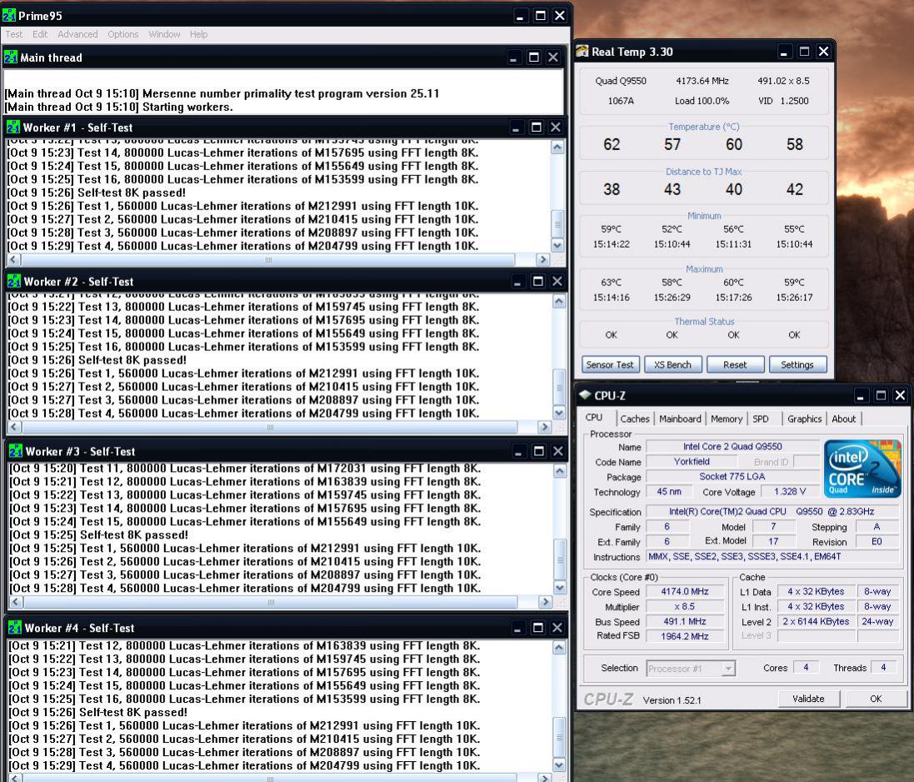Click Worker #3 vertical scrollbar down arrow
Viewport: 914px width, 782px height.
pos(560,588)
